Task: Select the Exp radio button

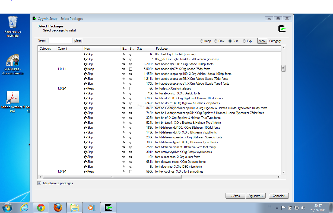Action: coord(244,41)
